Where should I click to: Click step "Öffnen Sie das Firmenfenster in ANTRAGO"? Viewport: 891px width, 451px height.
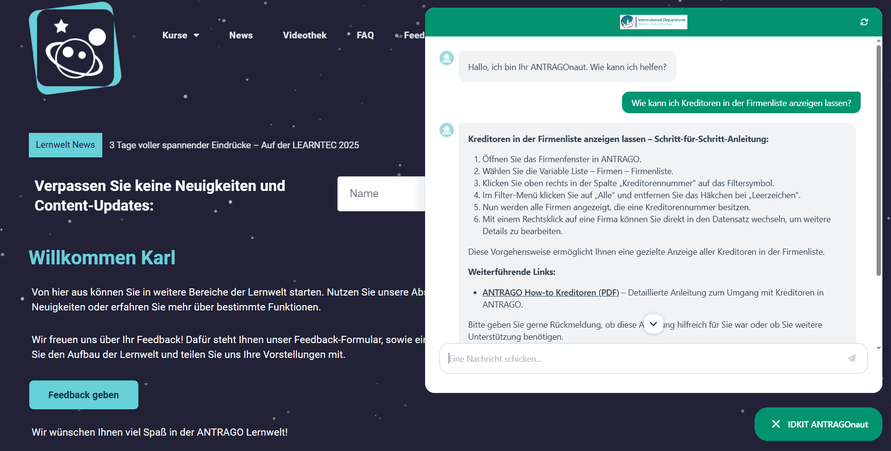(x=561, y=159)
